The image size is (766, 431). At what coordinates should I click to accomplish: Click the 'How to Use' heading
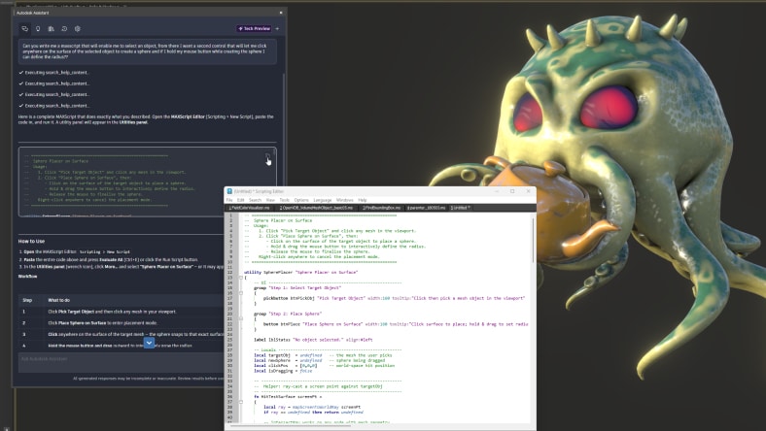pos(31,241)
